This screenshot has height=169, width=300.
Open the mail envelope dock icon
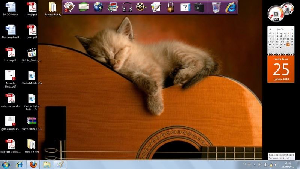click(x=84, y=7)
